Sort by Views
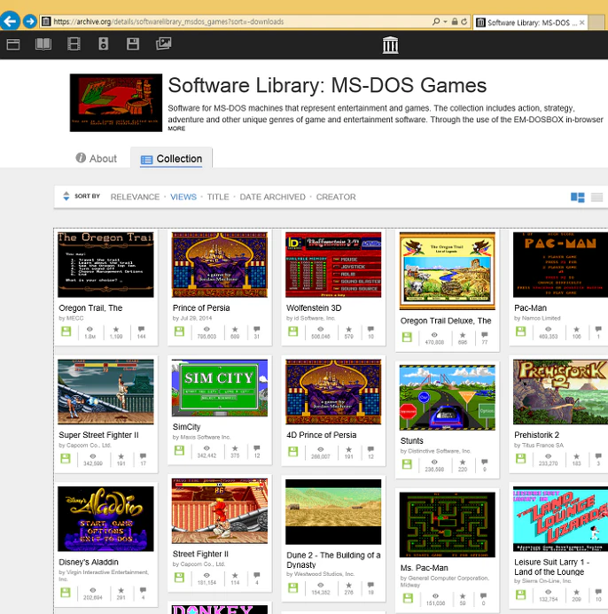The image size is (608, 614). pos(183,197)
